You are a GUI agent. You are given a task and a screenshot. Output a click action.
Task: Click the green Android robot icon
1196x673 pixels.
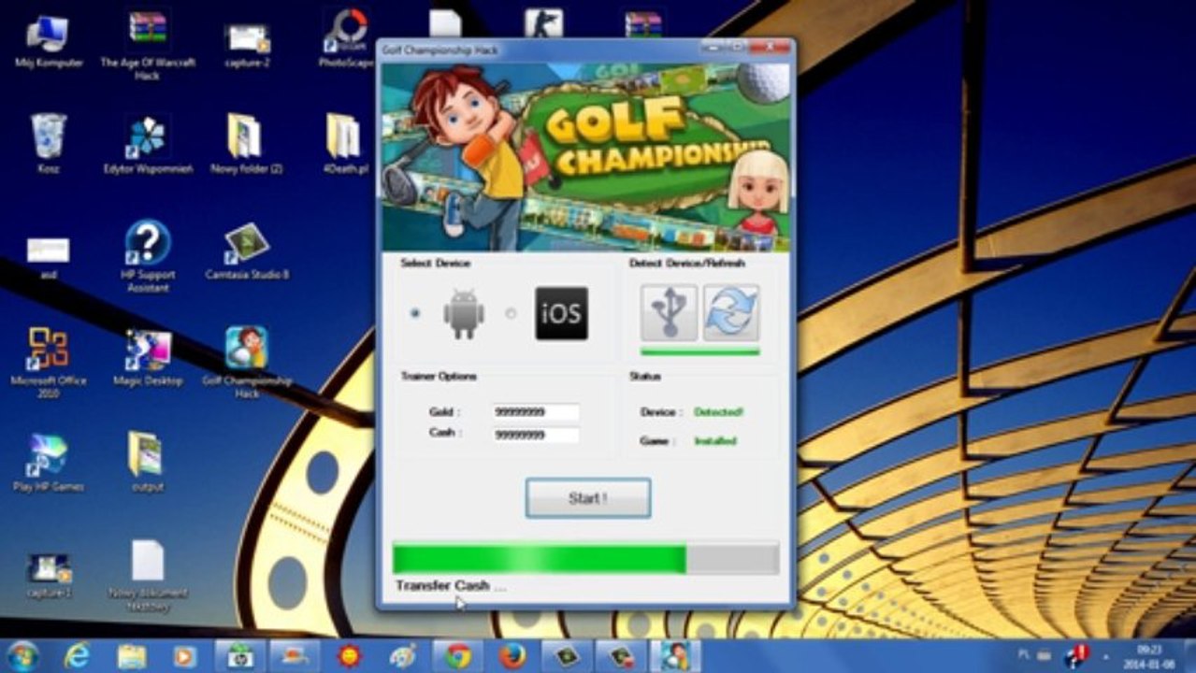pyautogui.click(x=464, y=314)
